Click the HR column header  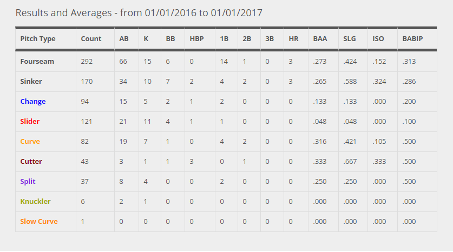(293, 39)
